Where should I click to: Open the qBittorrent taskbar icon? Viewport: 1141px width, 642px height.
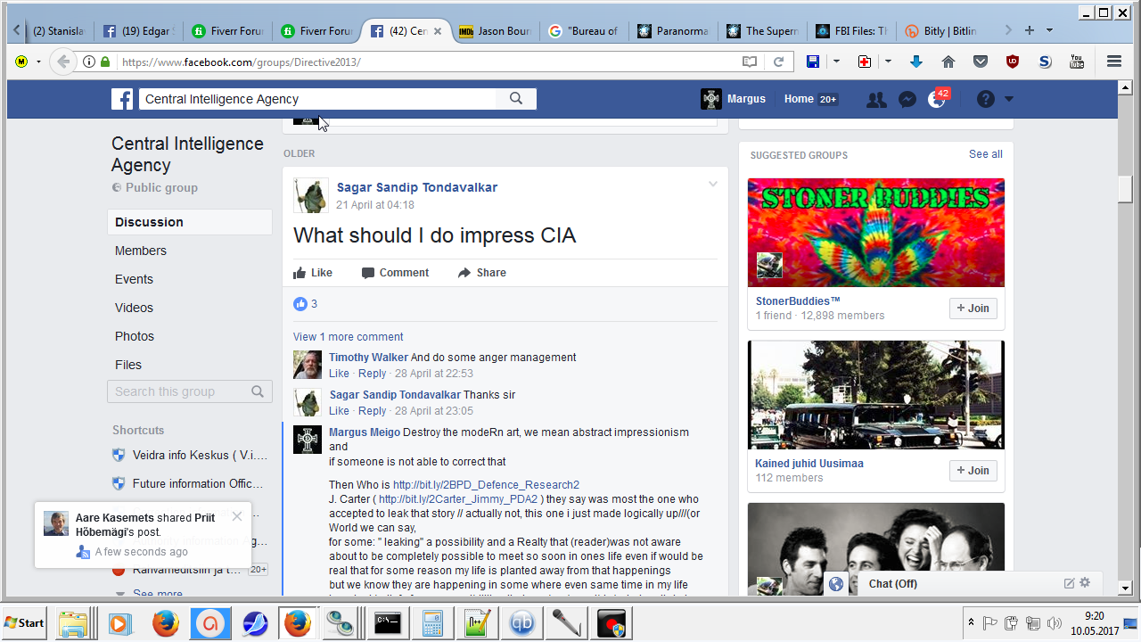522,622
